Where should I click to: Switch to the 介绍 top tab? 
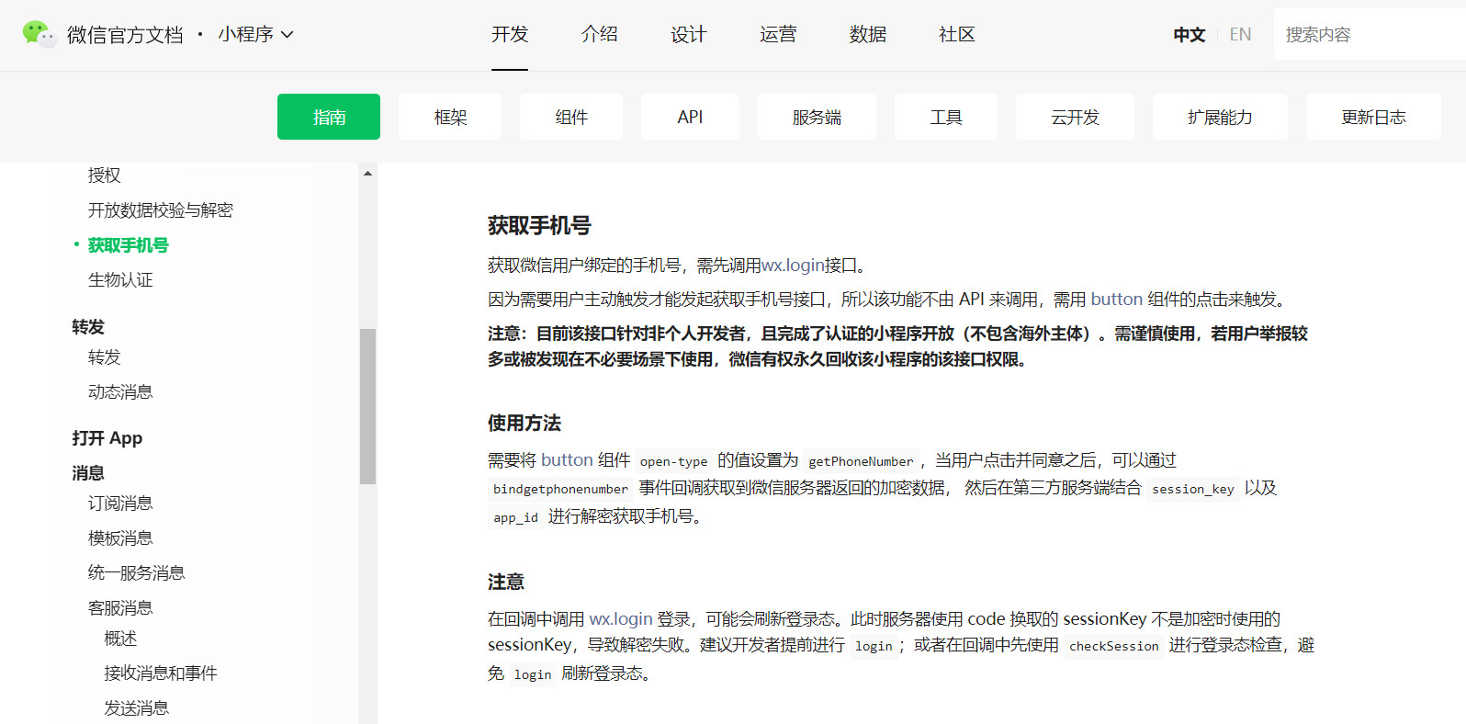pyautogui.click(x=599, y=35)
